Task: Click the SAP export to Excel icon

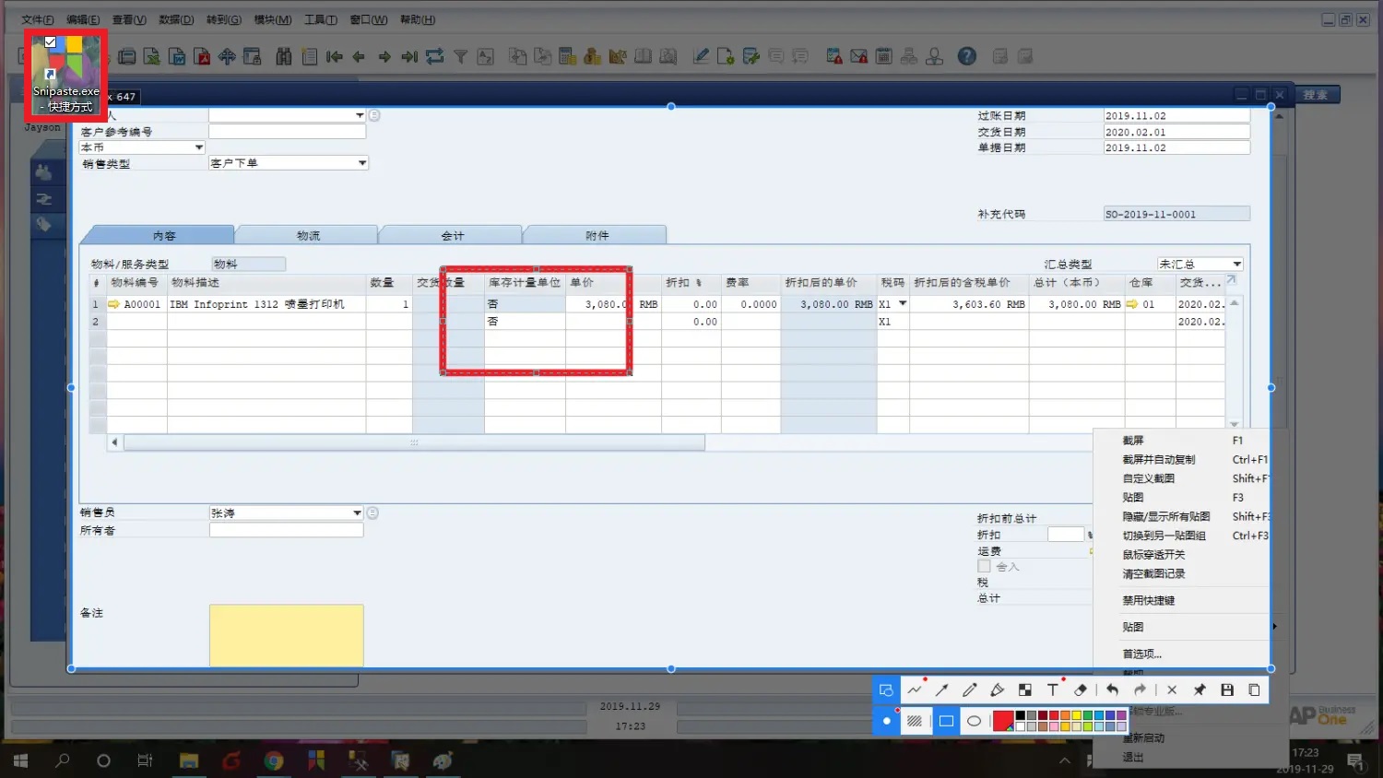Action: coord(152,57)
